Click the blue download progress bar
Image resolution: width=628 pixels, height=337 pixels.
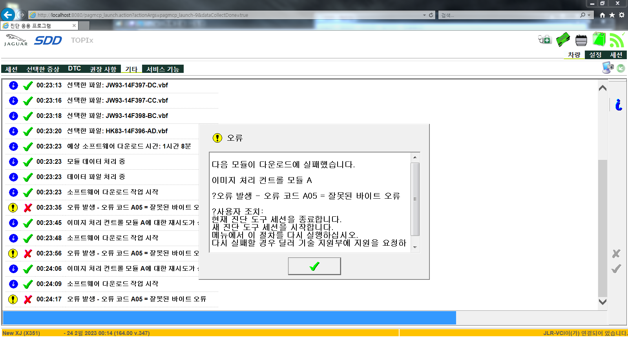point(229,318)
